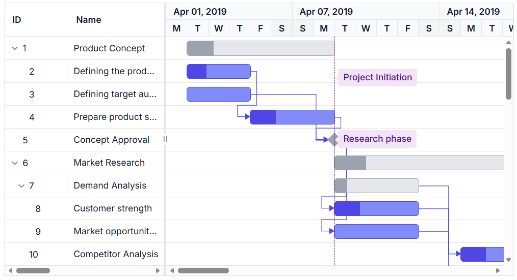Click the Research phase event marker label

[x=377, y=139]
